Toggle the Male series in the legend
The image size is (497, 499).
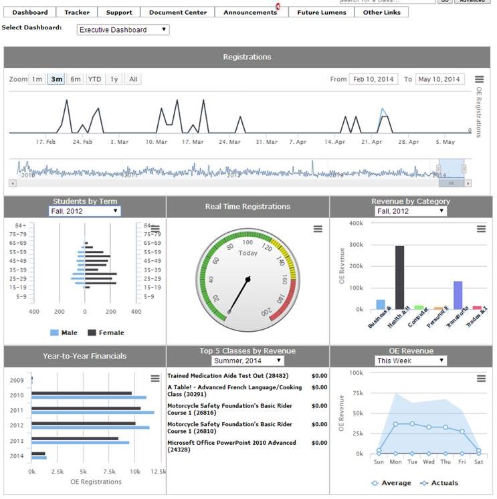point(64,332)
